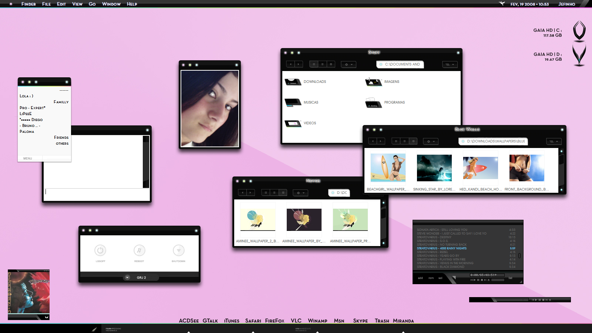This screenshot has width=592, height=333.
Task: Open the Programas folder icon
Action: coord(374,102)
